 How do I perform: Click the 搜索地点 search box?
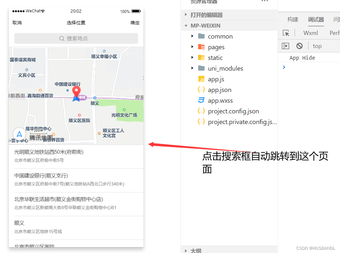pyautogui.click(x=76, y=39)
